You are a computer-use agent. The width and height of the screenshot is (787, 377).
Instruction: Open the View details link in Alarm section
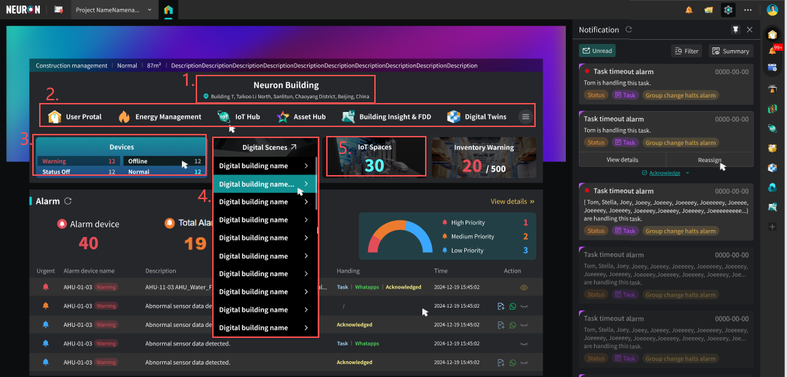click(x=512, y=202)
